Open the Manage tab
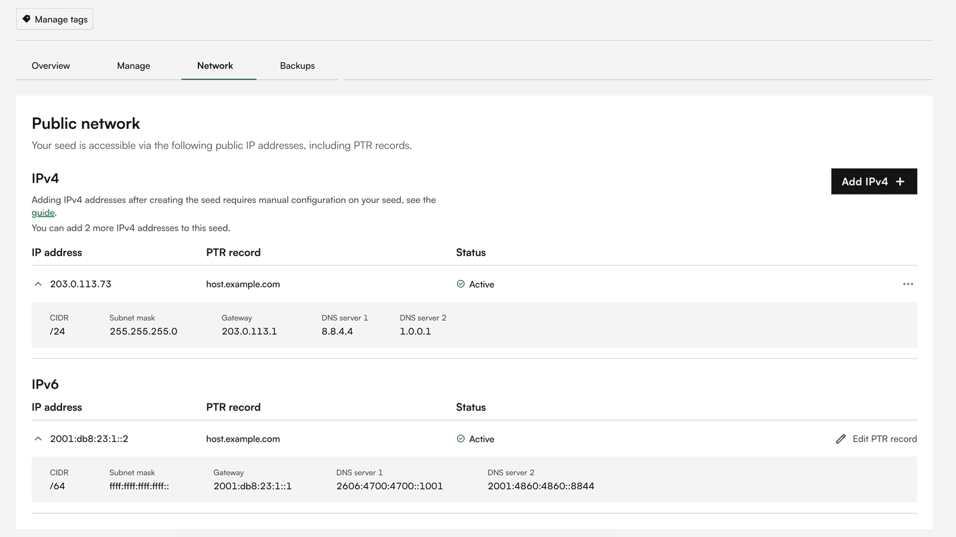 (x=133, y=66)
